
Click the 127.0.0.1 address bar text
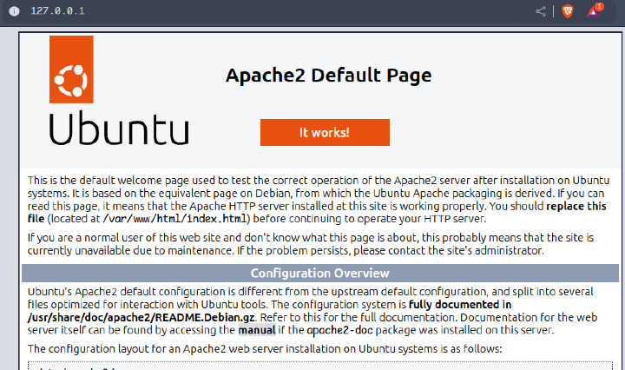(58, 10)
